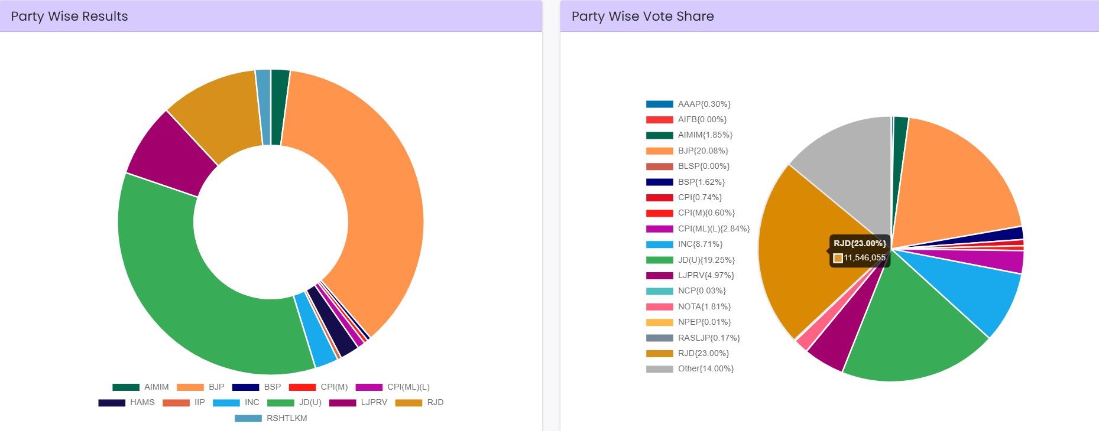Click RJD{23.00%} legend entry
Viewport: 1099px width, 431px height.
pos(689,354)
